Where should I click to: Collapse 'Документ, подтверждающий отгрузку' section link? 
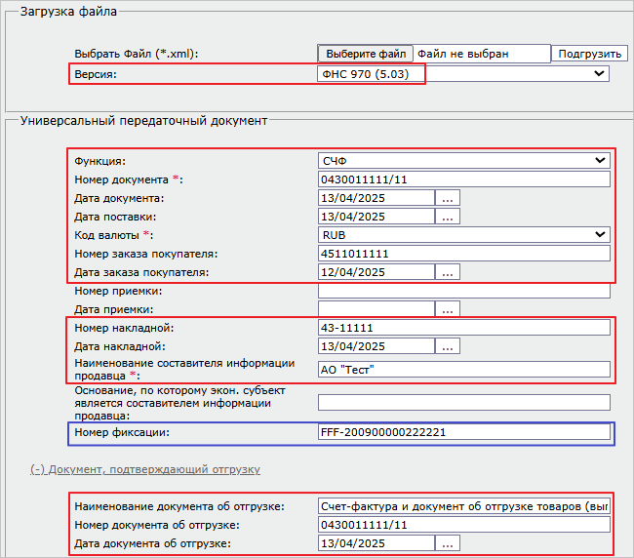tap(145, 469)
